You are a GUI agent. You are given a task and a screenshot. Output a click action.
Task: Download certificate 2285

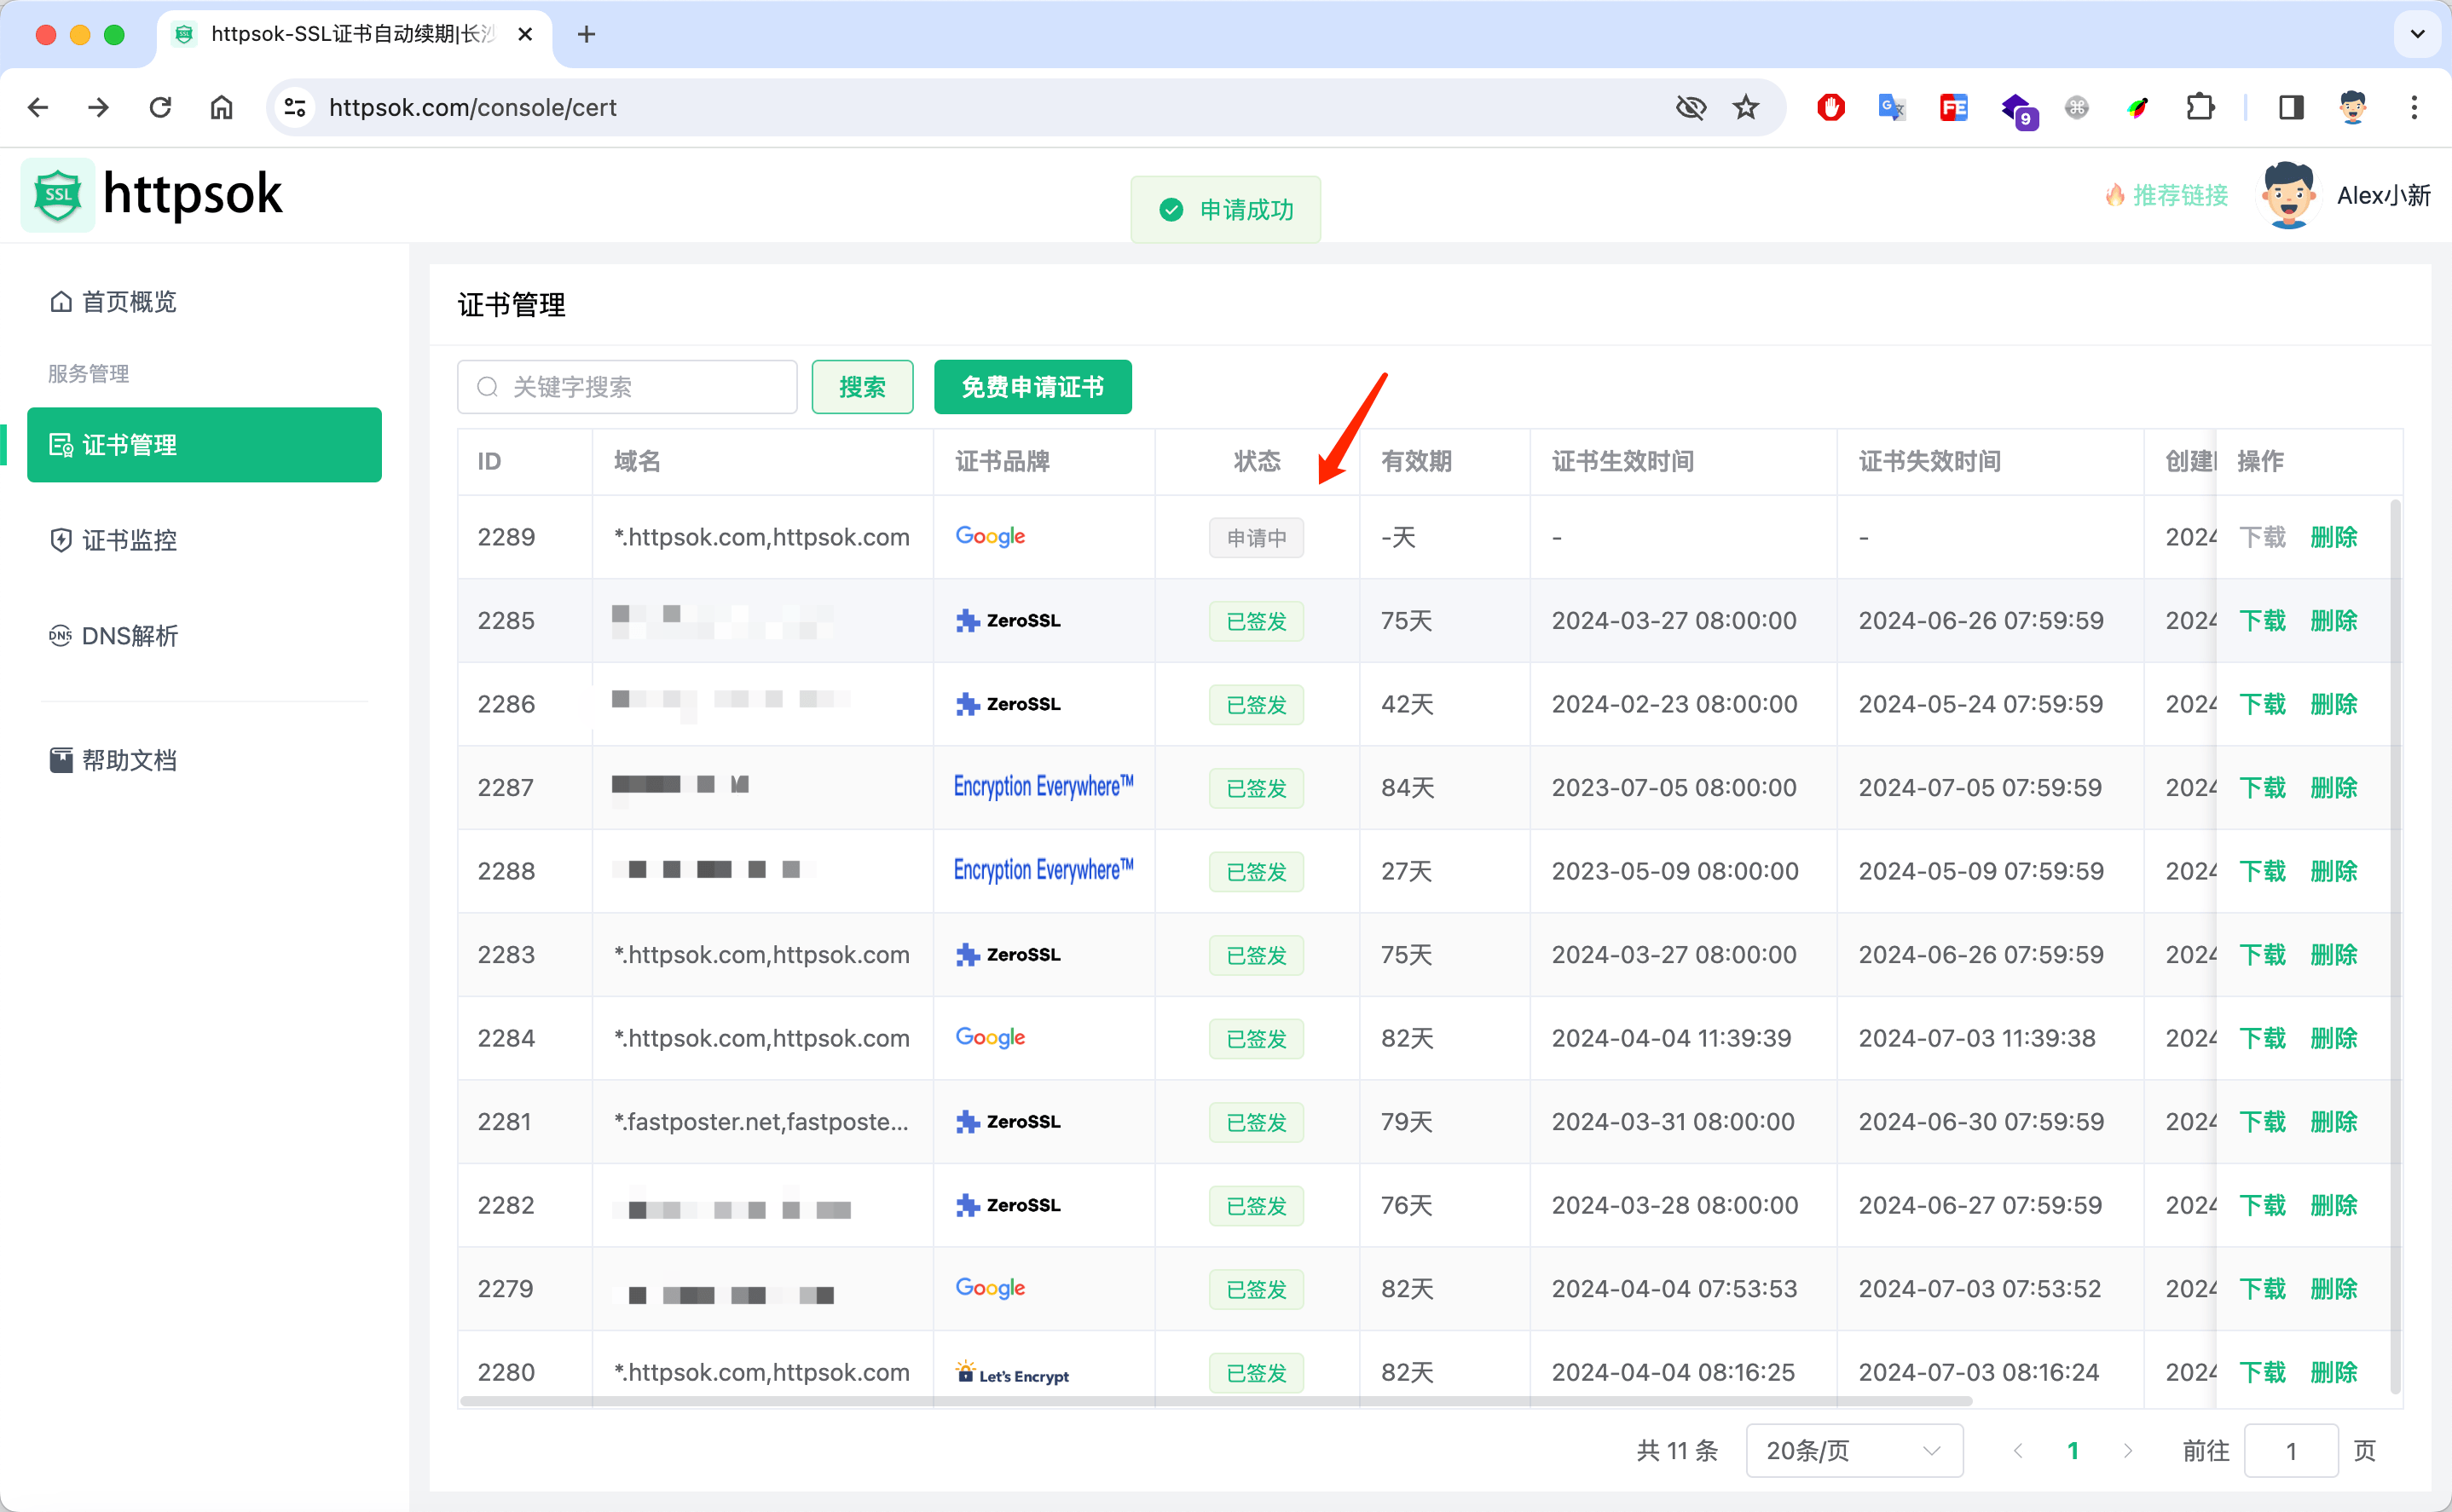tap(2262, 621)
